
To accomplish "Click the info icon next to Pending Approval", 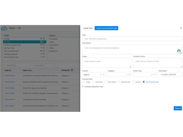I will tap(44, 54).
